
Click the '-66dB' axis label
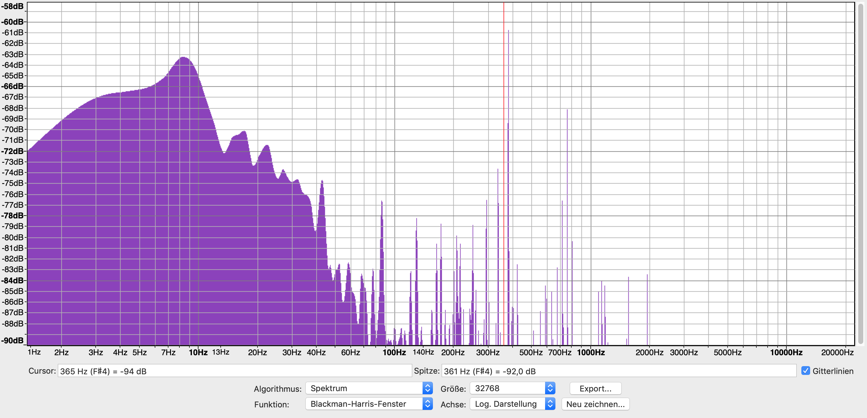13,86
